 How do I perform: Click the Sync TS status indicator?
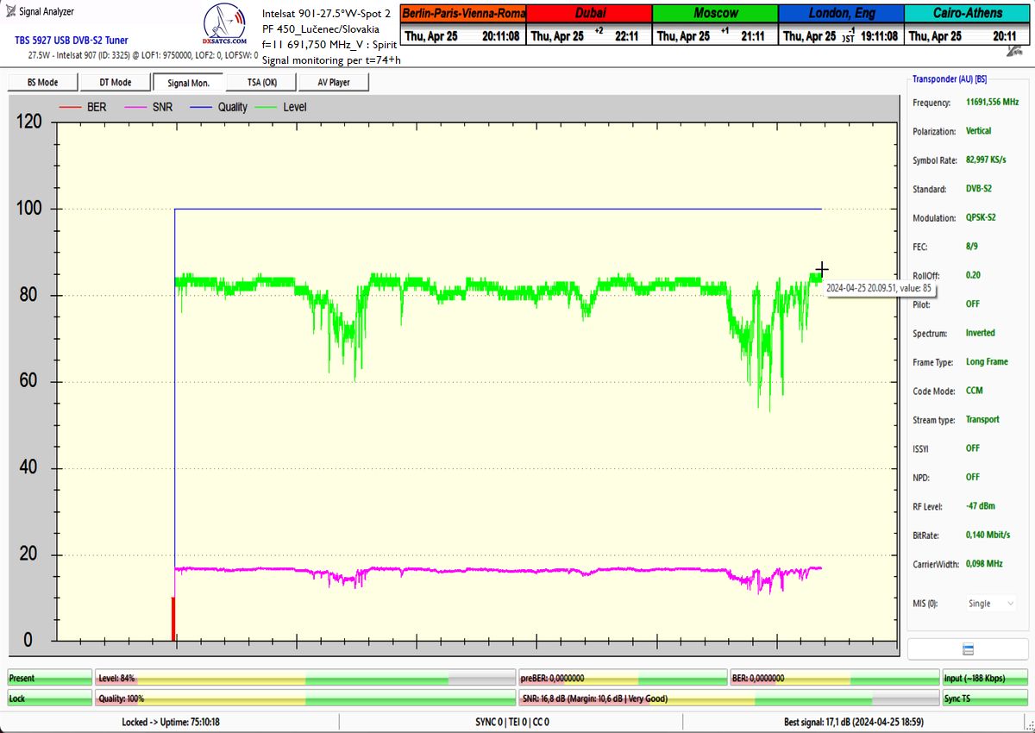click(x=984, y=699)
